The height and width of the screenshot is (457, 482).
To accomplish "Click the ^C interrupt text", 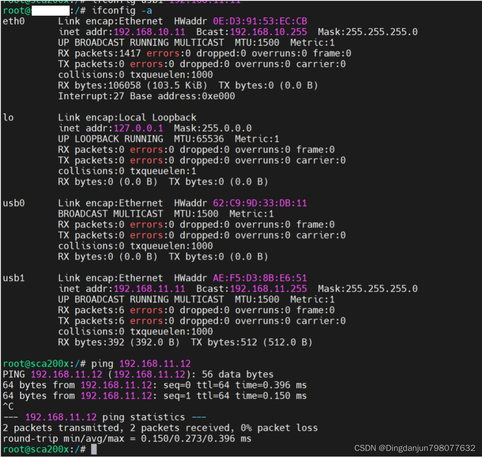I will point(7,406).
